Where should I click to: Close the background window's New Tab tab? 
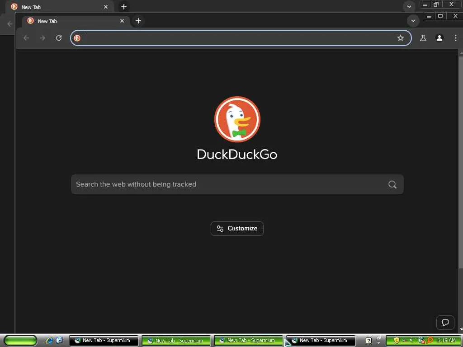click(106, 7)
